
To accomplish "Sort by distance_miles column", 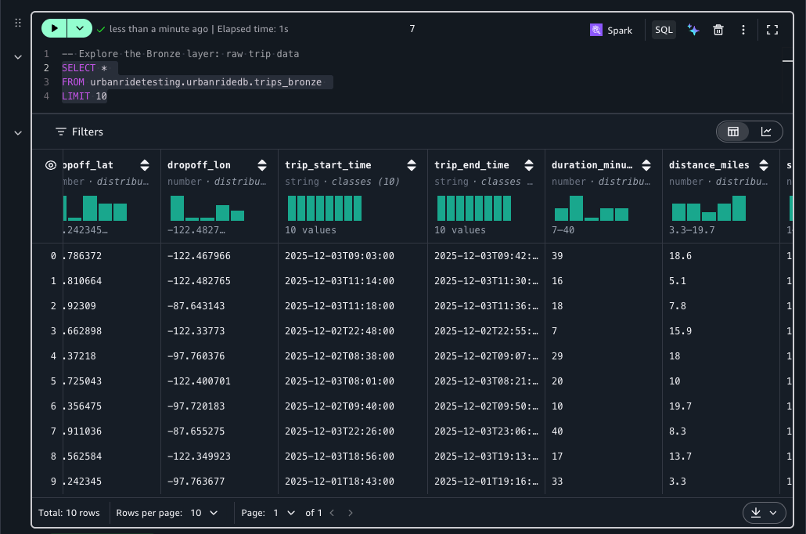I will click(764, 165).
